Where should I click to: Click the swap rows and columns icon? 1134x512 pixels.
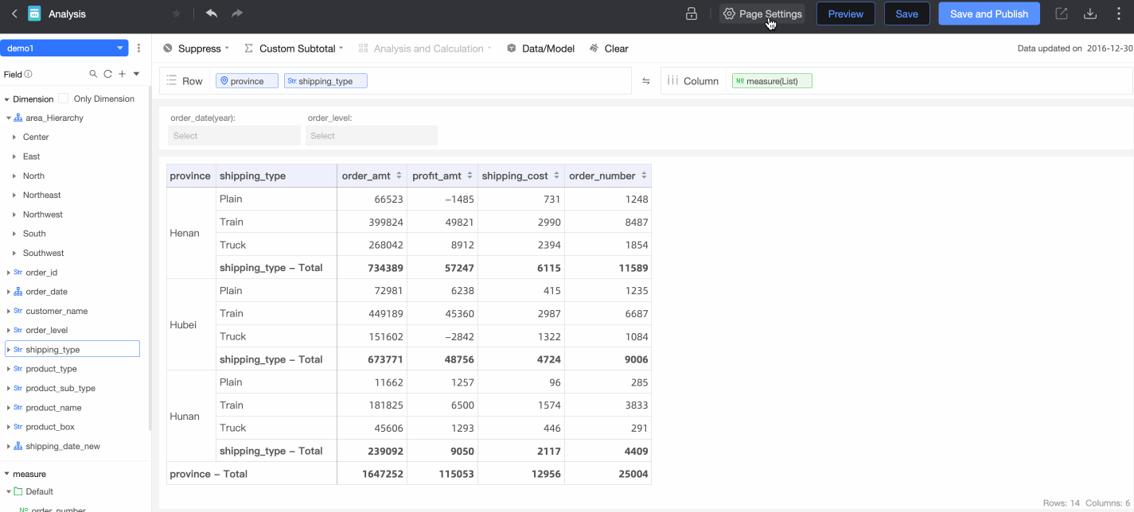646,81
